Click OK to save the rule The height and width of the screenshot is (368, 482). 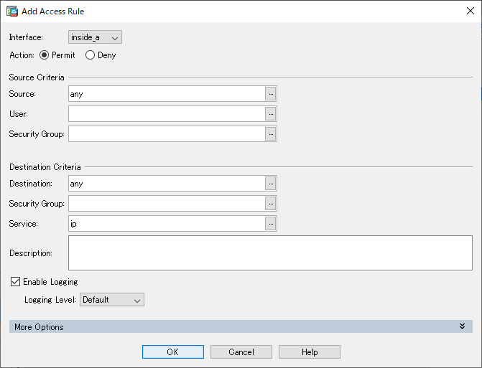(173, 352)
